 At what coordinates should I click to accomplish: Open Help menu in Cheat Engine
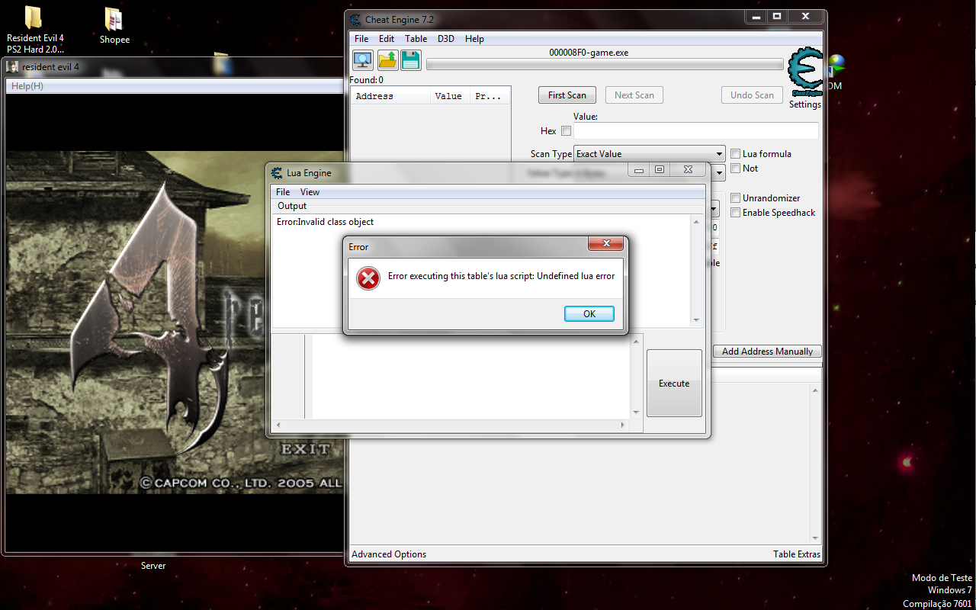pyautogui.click(x=474, y=39)
